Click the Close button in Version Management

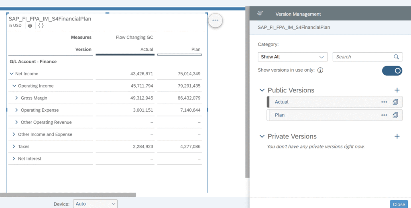point(399,204)
